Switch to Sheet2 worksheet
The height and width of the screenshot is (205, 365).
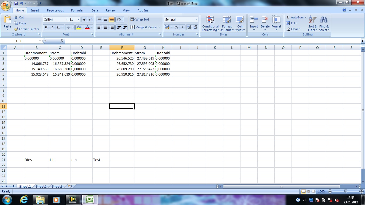[41, 187]
